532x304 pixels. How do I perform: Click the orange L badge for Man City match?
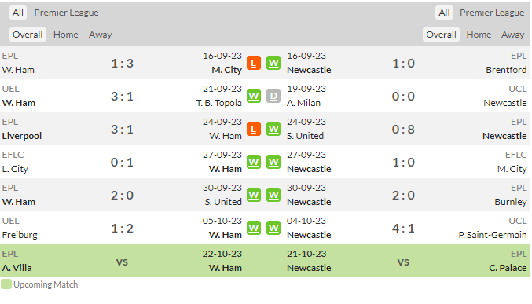[x=254, y=63]
